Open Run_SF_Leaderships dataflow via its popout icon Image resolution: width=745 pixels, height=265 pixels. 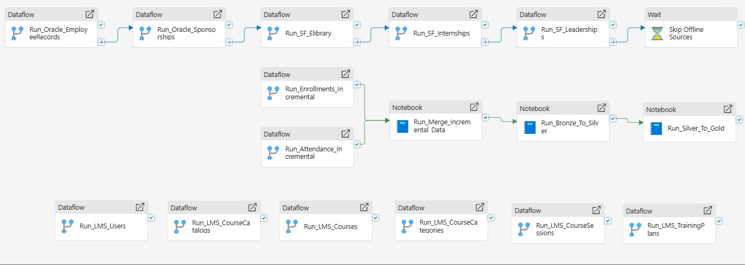(601, 14)
